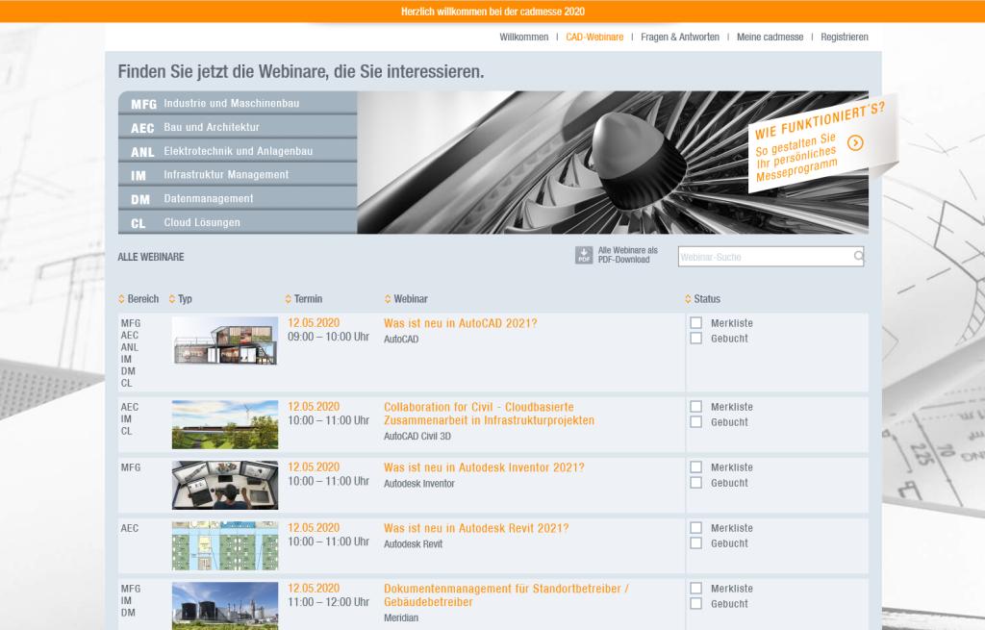Click the Autodesk Inventor webinar thumbnail

225,485
